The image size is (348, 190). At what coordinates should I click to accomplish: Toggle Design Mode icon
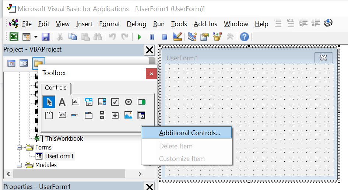click(177, 36)
